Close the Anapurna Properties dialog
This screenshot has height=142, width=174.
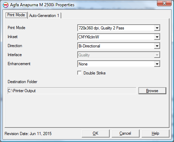click(164, 3)
